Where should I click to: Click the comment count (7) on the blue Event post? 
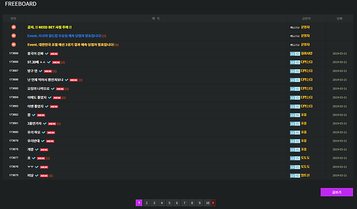(x=104, y=36)
